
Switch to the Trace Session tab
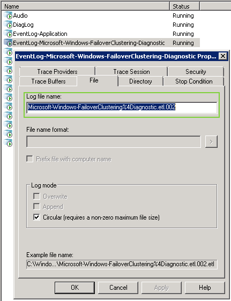pyautogui.click(x=131, y=72)
